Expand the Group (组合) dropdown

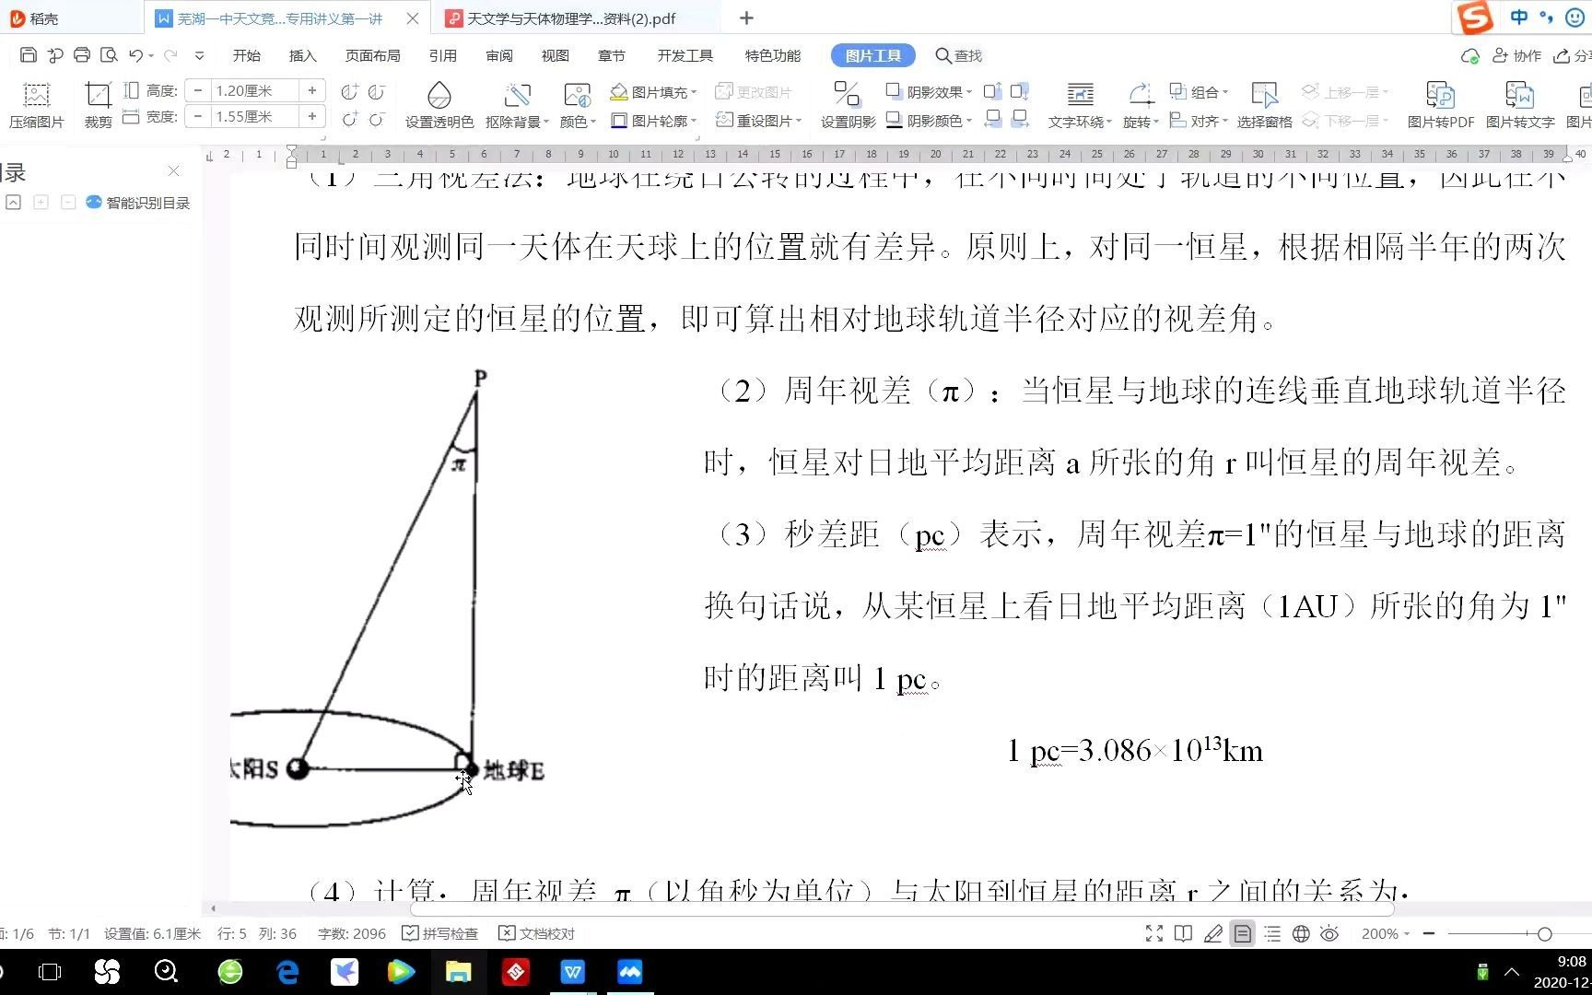click(1199, 92)
